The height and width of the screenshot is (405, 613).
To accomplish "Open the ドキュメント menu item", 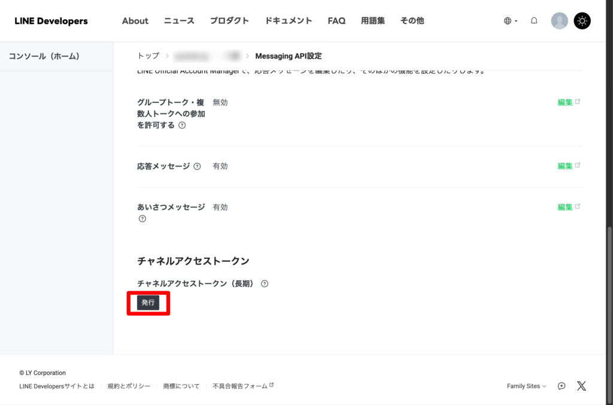I will (289, 21).
